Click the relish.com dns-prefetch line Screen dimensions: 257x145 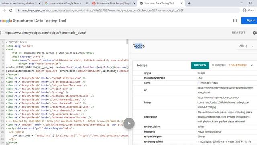click(x=39, y=89)
